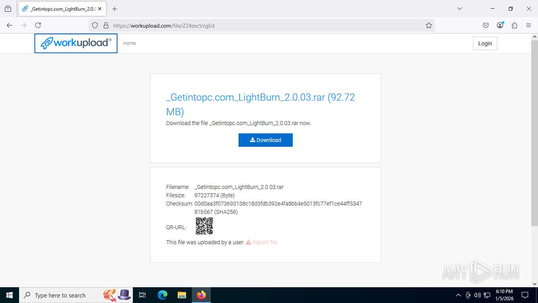The width and height of the screenshot is (538, 303).
Task: Click the Report file link
Action: pos(261,242)
